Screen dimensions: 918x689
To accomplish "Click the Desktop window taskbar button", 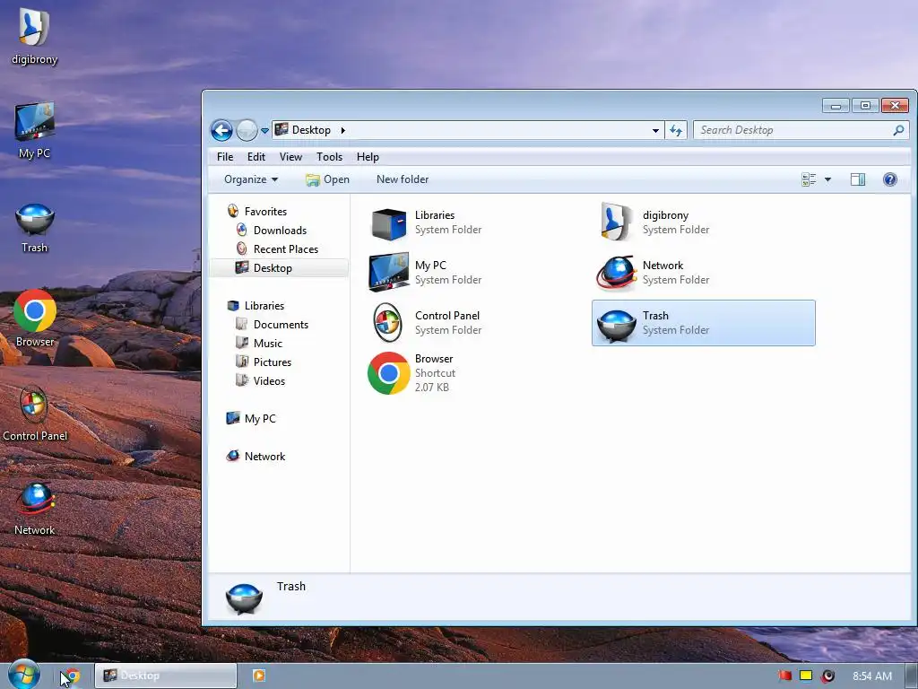I will 166,676.
